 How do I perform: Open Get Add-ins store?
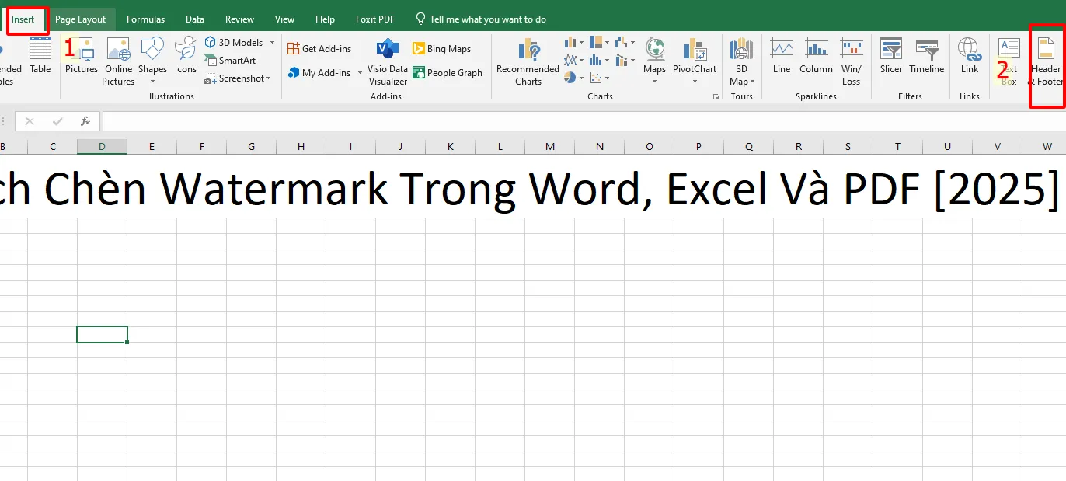(319, 48)
